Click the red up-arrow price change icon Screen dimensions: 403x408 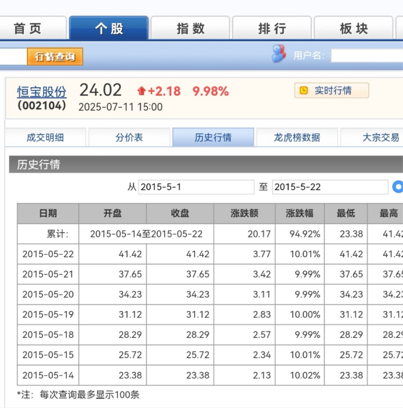(141, 91)
